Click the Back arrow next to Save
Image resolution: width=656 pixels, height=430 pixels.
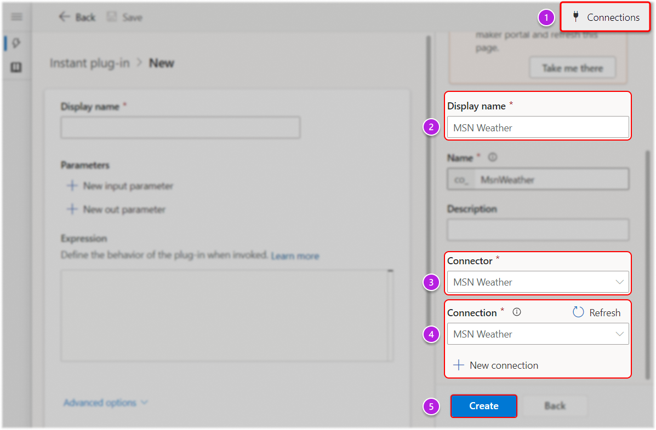pos(64,17)
